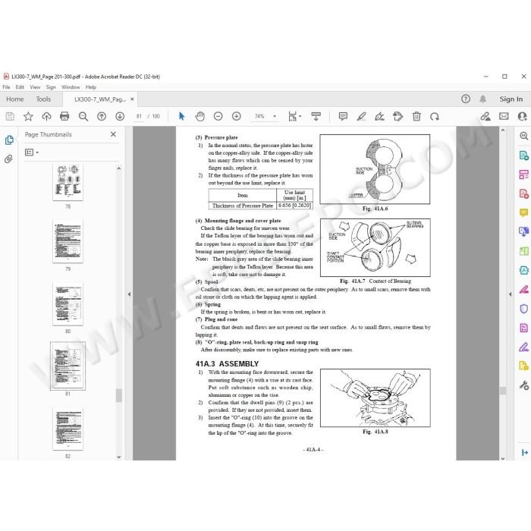The height and width of the screenshot is (531, 531).
Task: Open thumbnail options dropdown menu
Action: click(x=32, y=152)
